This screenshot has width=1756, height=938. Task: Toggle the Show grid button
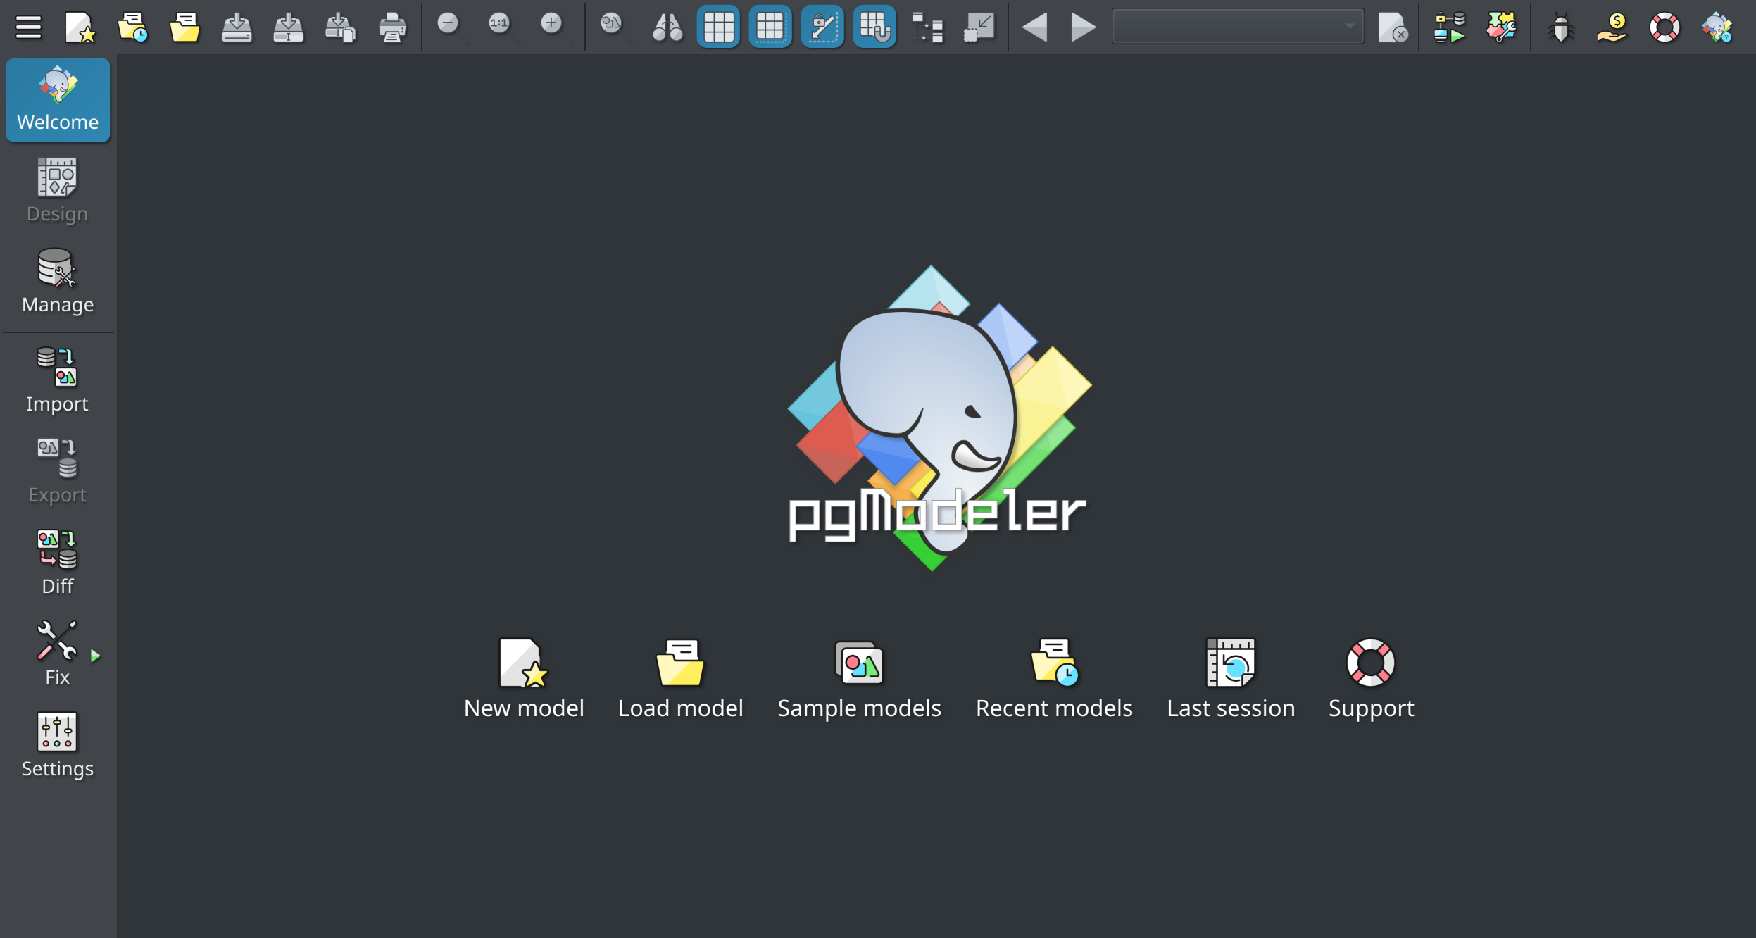coord(718,27)
